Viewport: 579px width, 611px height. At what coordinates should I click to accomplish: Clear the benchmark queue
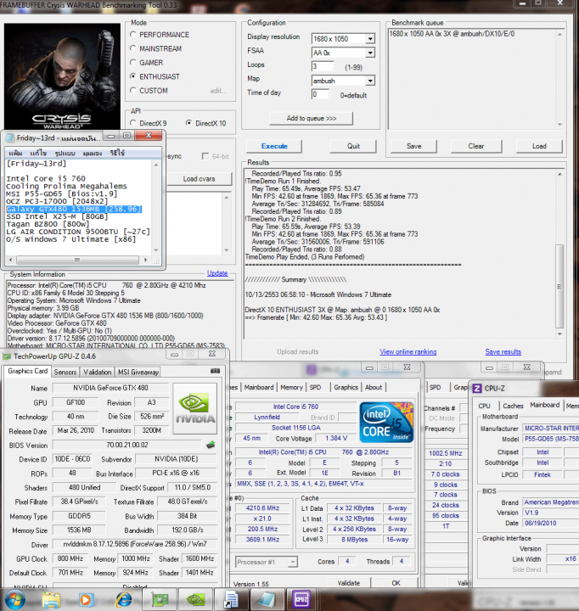(x=476, y=146)
